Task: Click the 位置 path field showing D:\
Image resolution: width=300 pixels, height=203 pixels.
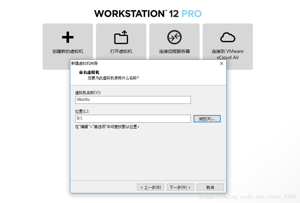Action: (133, 119)
